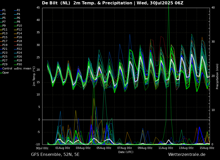
Task: Click the Date (UTC) axis title
Action: pyautogui.click(x=126, y=152)
